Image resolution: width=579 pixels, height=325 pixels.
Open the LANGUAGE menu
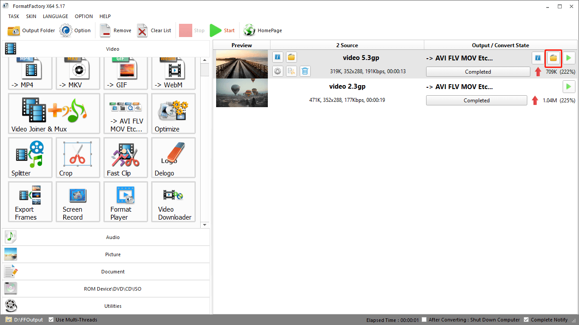tap(56, 16)
